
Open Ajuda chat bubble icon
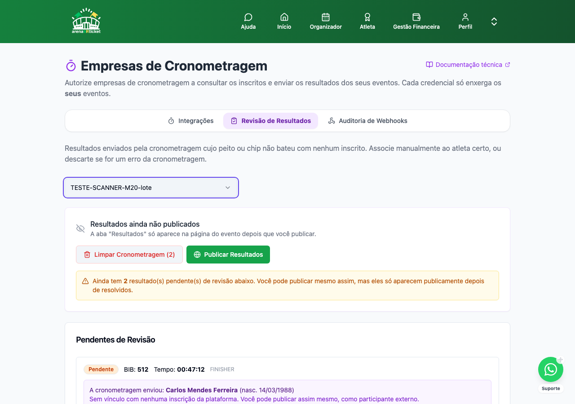coord(248,17)
